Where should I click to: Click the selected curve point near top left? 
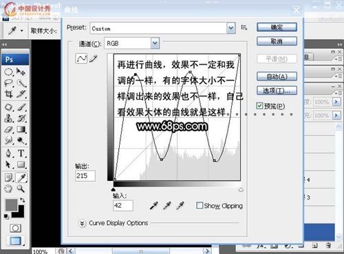pyautogui.click(x=136, y=74)
